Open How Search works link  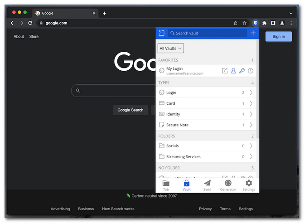coord(118,209)
